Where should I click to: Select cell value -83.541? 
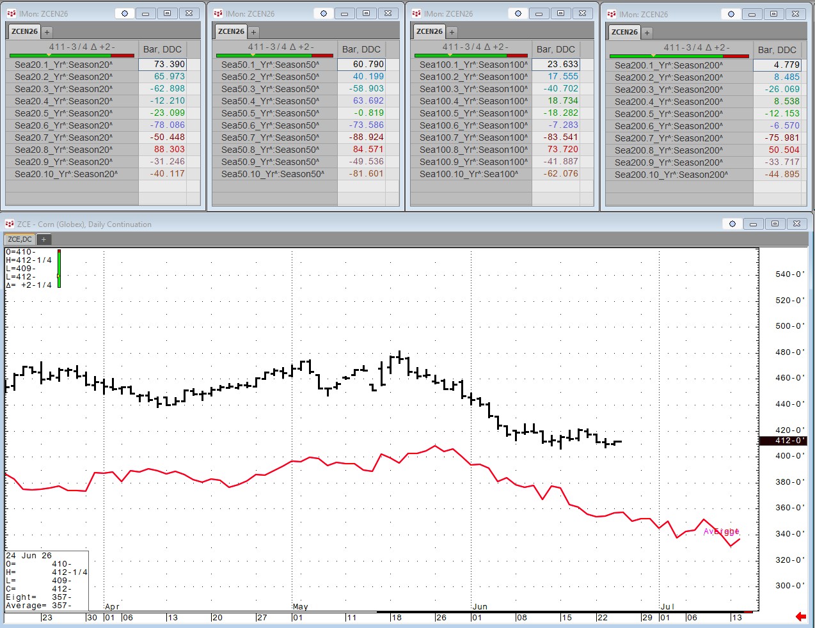(556, 137)
